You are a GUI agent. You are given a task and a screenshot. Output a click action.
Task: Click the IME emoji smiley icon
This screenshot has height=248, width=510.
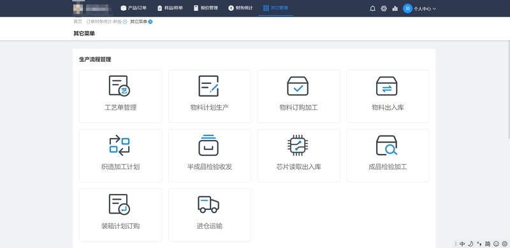[496, 244]
